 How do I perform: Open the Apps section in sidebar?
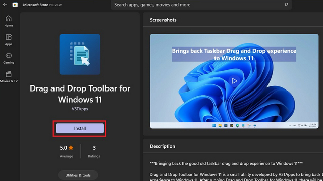(x=9, y=40)
